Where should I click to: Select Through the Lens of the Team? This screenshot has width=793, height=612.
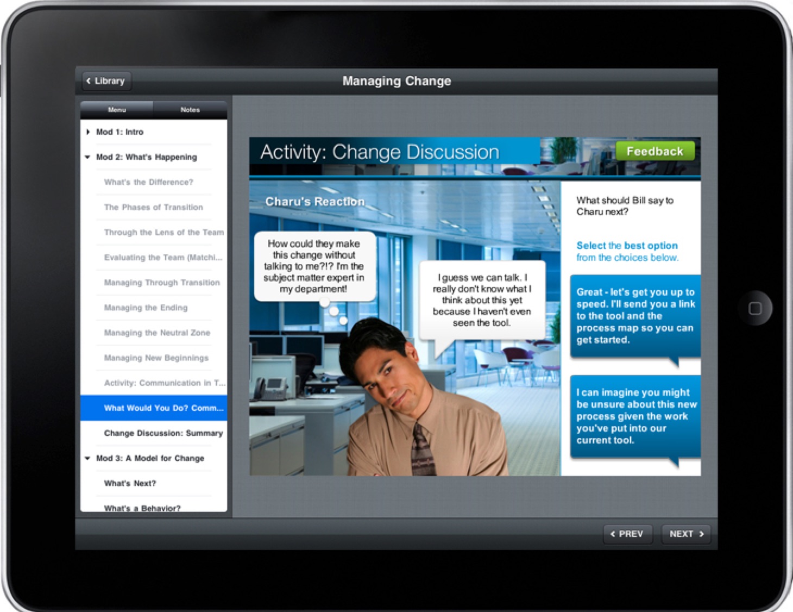[x=154, y=232]
